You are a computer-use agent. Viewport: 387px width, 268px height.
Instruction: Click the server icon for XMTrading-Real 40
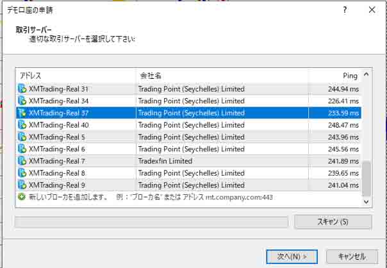tap(22, 125)
